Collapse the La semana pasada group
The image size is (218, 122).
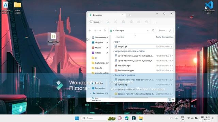[113, 75]
